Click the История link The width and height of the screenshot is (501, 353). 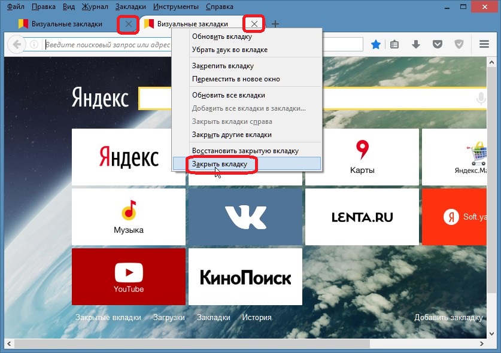pyautogui.click(x=257, y=317)
